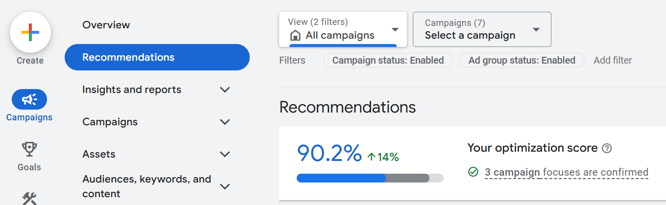Click the green up-arrow 14% indicator
666x205 pixels.
[x=383, y=157]
